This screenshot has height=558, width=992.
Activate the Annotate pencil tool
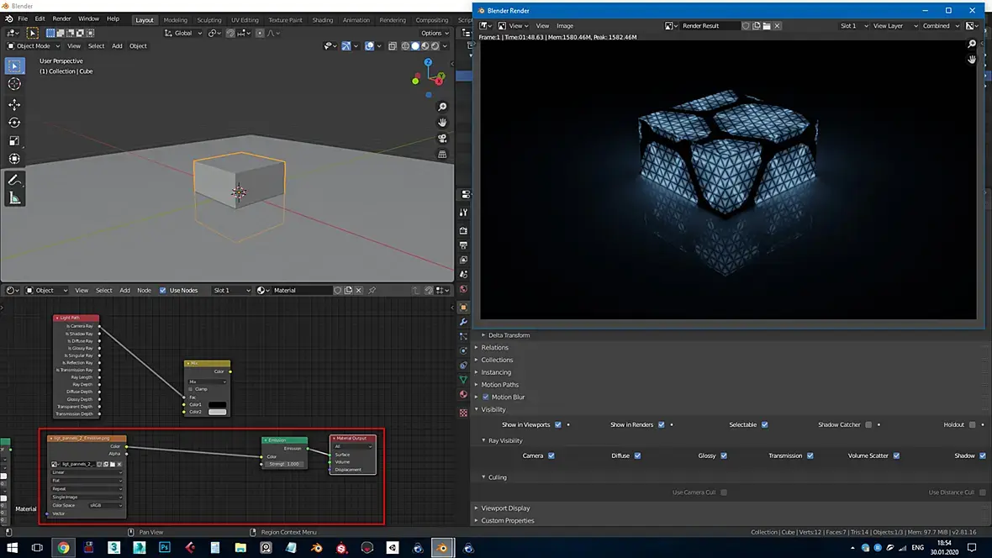coord(14,180)
